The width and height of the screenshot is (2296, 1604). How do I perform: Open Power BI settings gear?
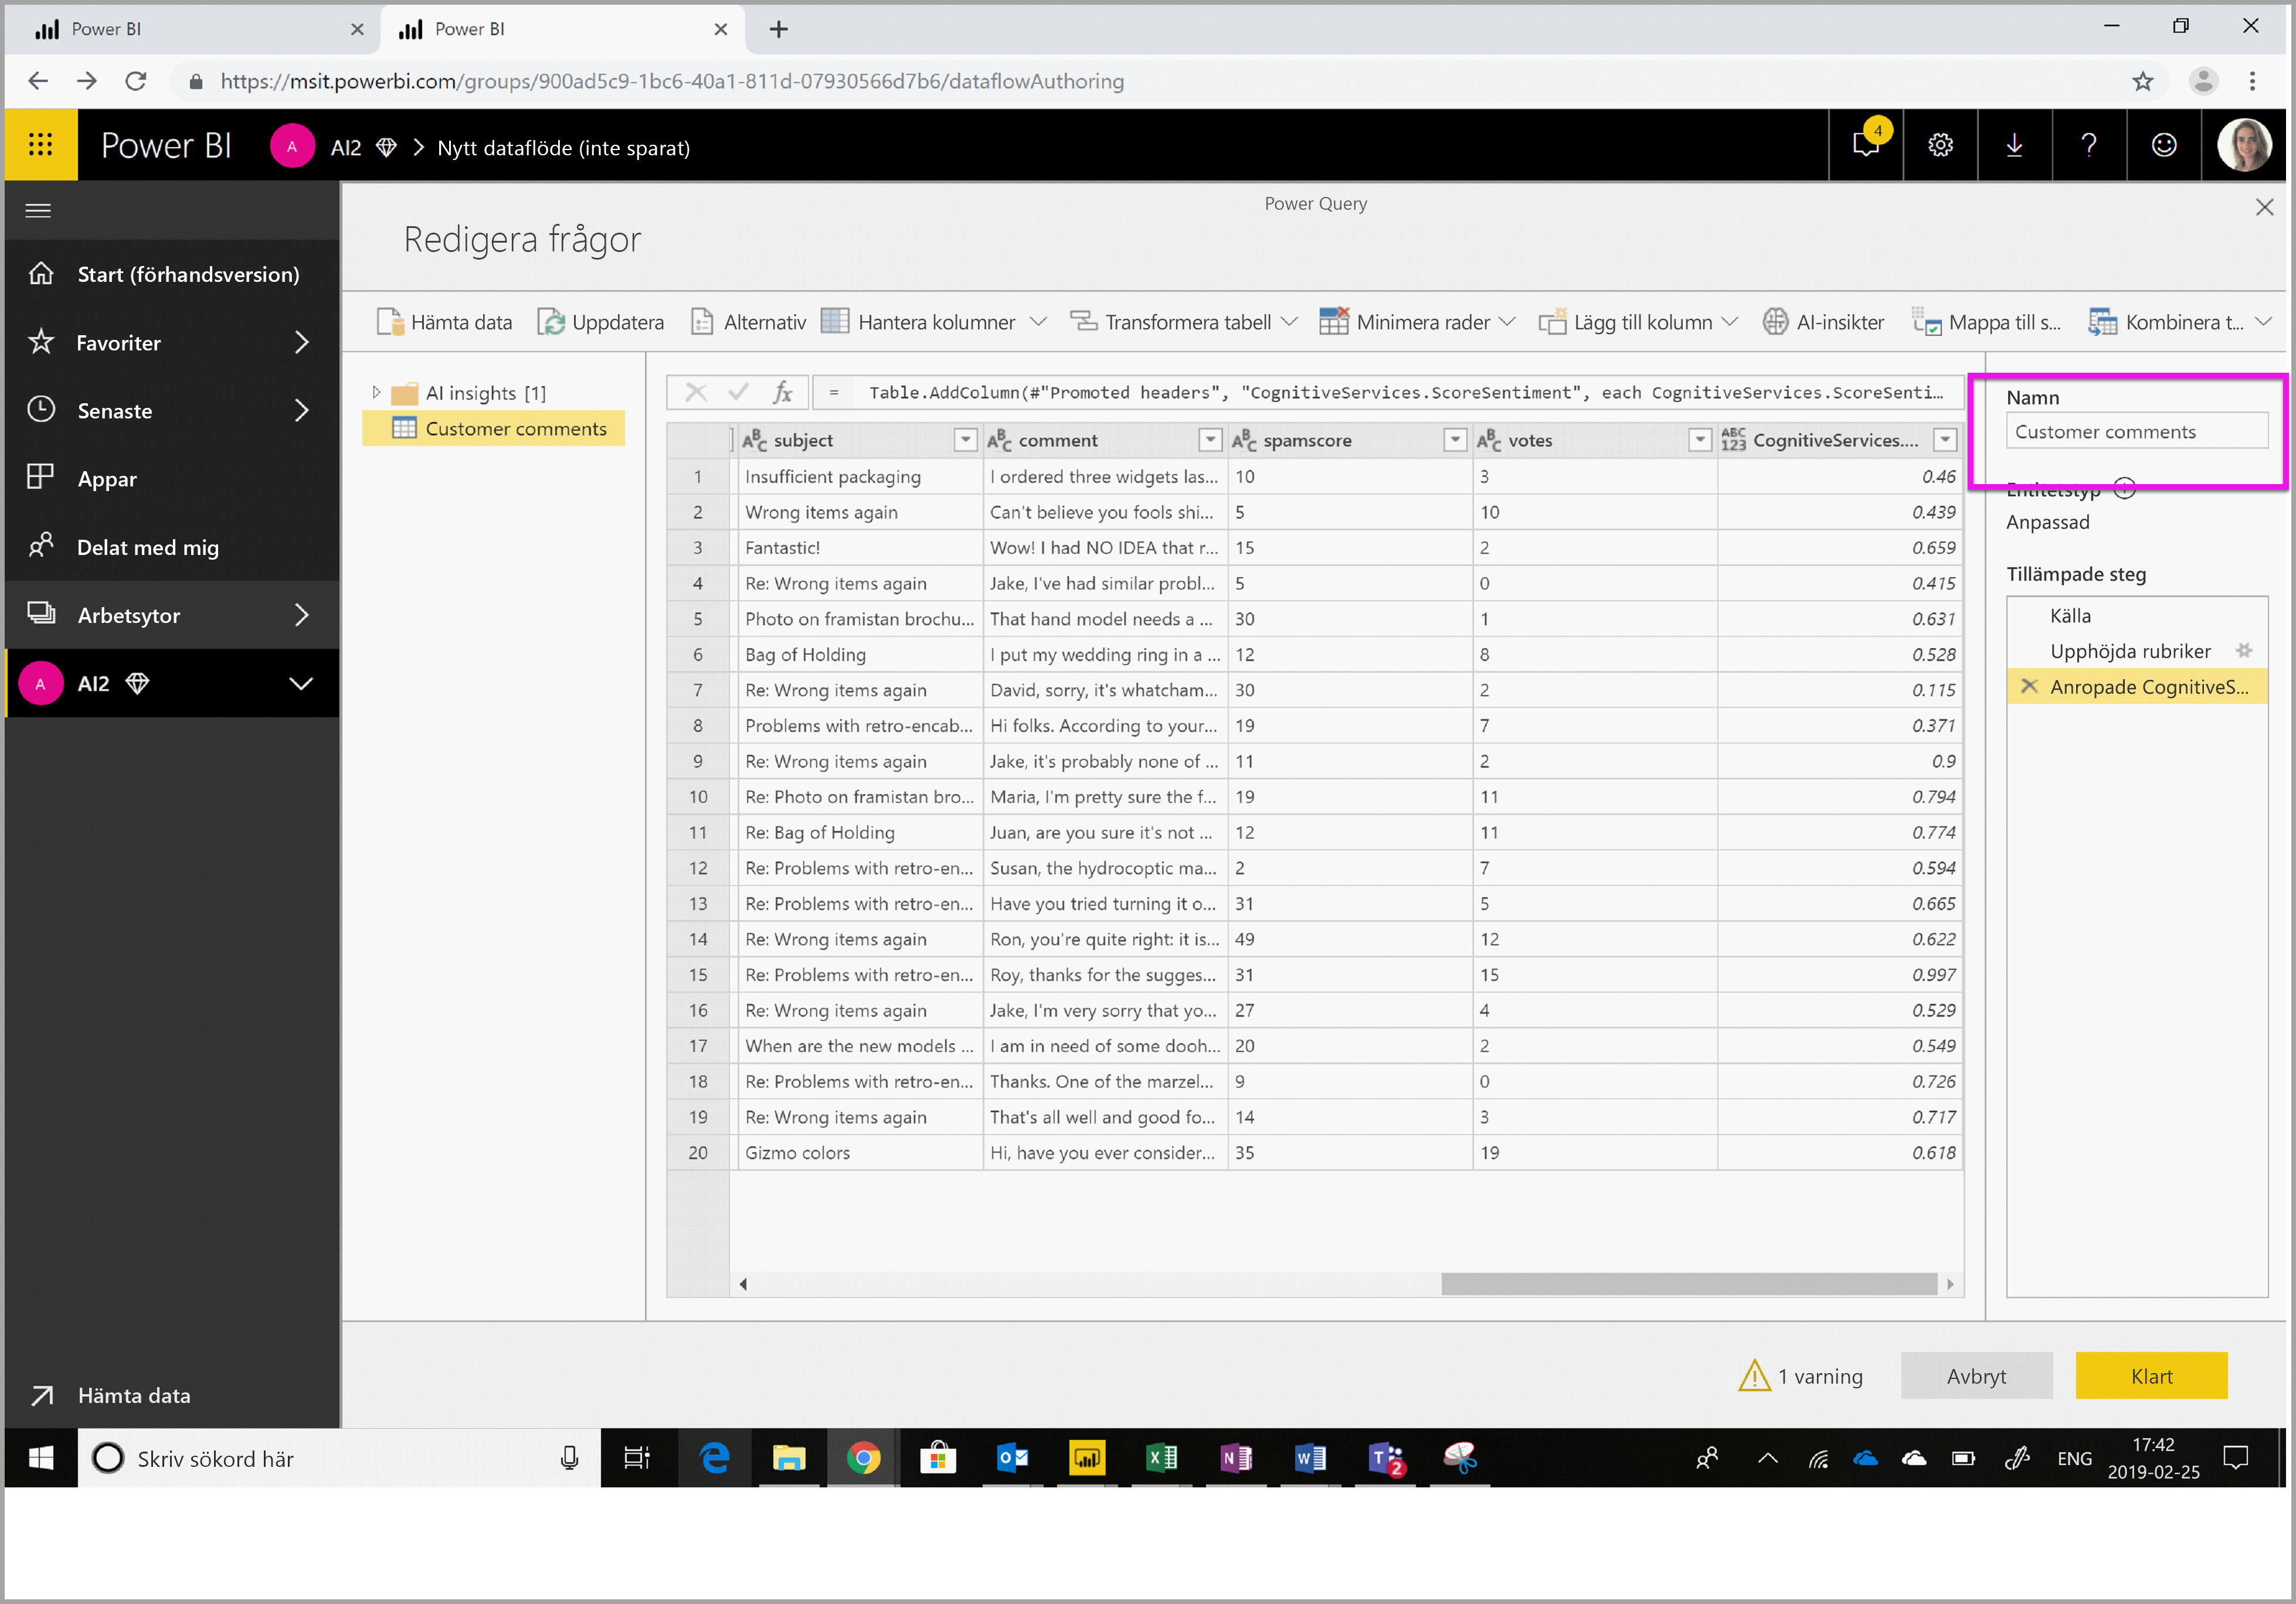1940,146
